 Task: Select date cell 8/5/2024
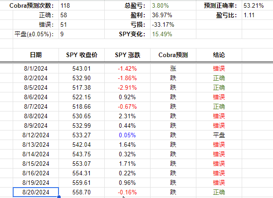pos(36,87)
